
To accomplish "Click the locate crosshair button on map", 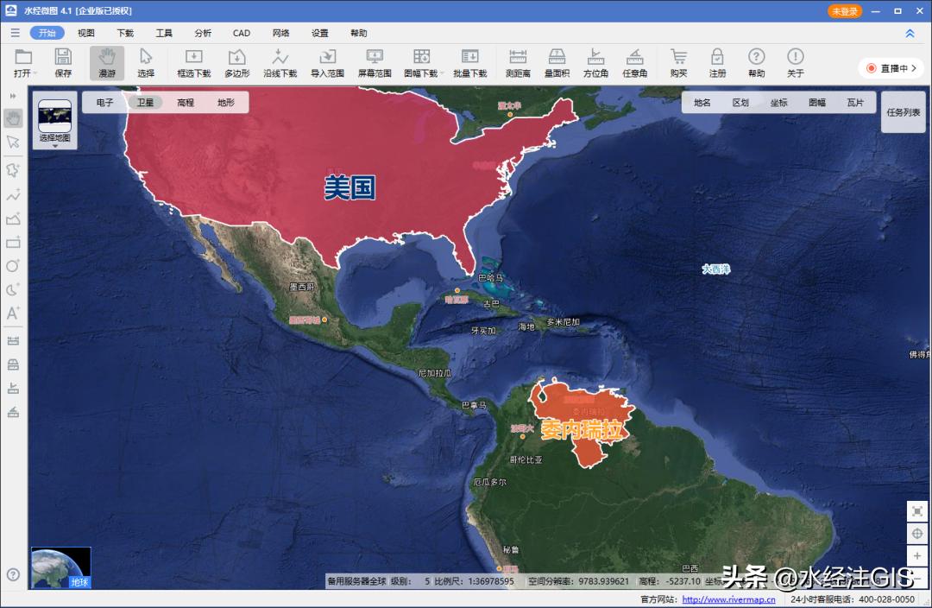I will tap(917, 534).
